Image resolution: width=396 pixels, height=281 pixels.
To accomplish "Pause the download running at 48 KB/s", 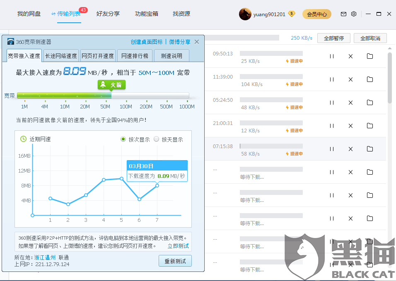I will click(332, 103).
